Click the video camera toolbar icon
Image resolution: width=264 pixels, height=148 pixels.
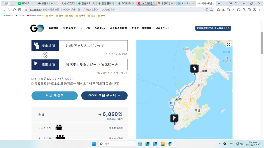point(239,10)
